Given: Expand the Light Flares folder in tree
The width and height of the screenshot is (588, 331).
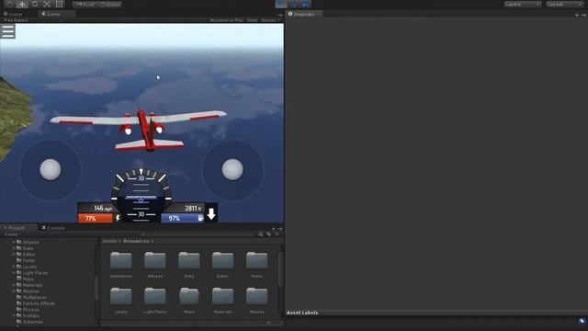Looking at the screenshot, I should point(14,273).
